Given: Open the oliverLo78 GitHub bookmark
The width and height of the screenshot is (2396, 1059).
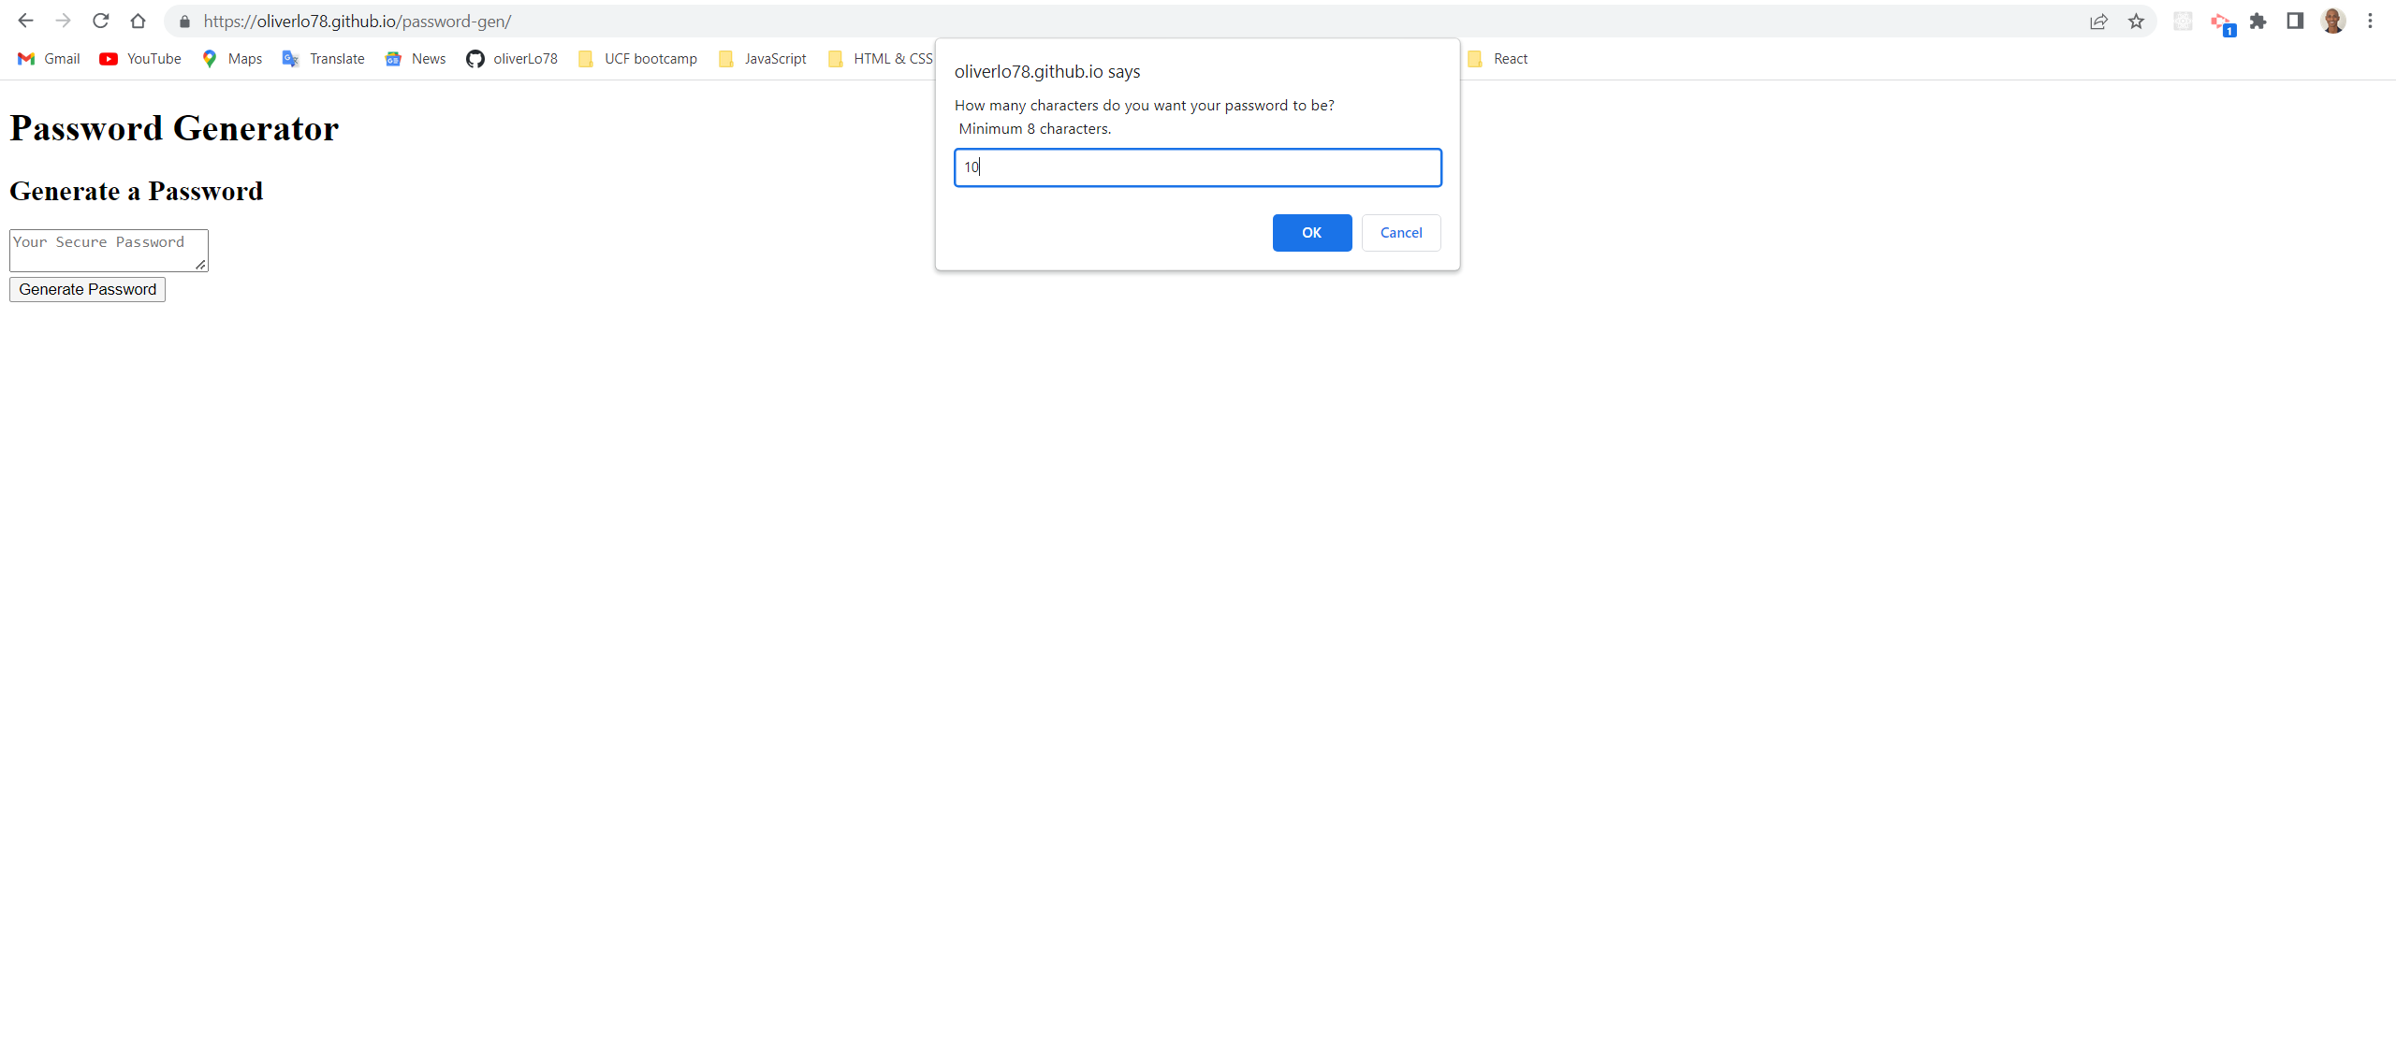Looking at the screenshot, I should pos(511,58).
